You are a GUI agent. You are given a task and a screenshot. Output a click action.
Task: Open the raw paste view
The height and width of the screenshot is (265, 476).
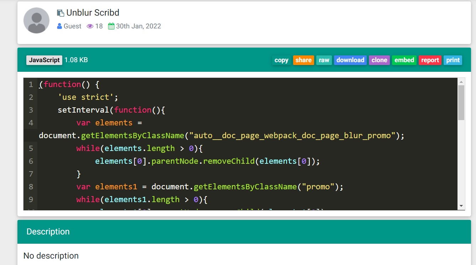pyautogui.click(x=324, y=60)
